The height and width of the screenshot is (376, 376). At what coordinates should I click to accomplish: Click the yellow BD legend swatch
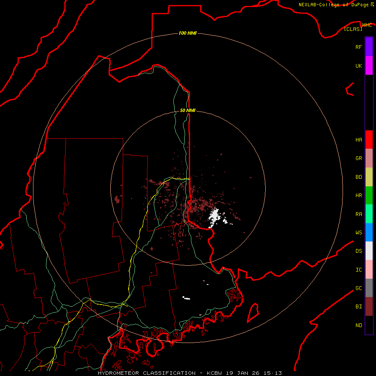(369, 177)
